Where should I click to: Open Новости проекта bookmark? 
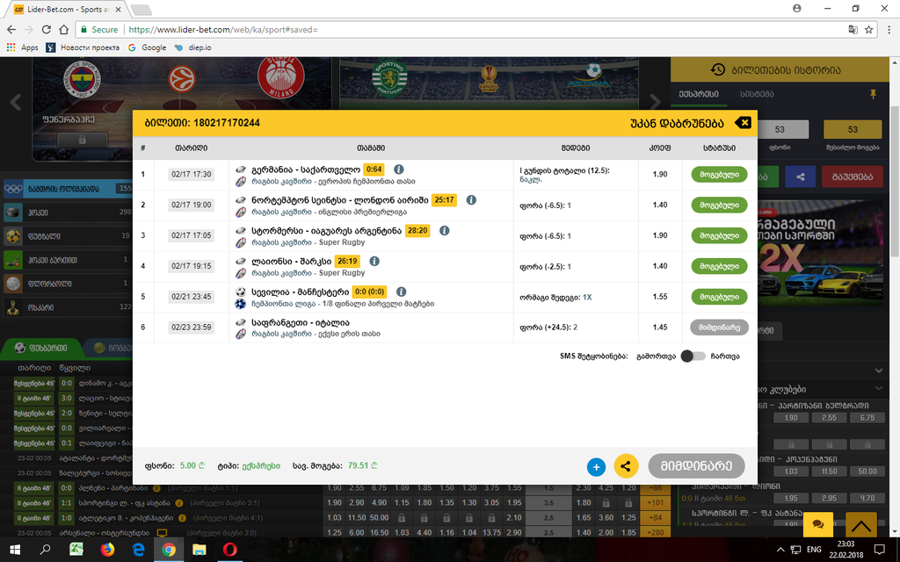(x=83, y=47)
